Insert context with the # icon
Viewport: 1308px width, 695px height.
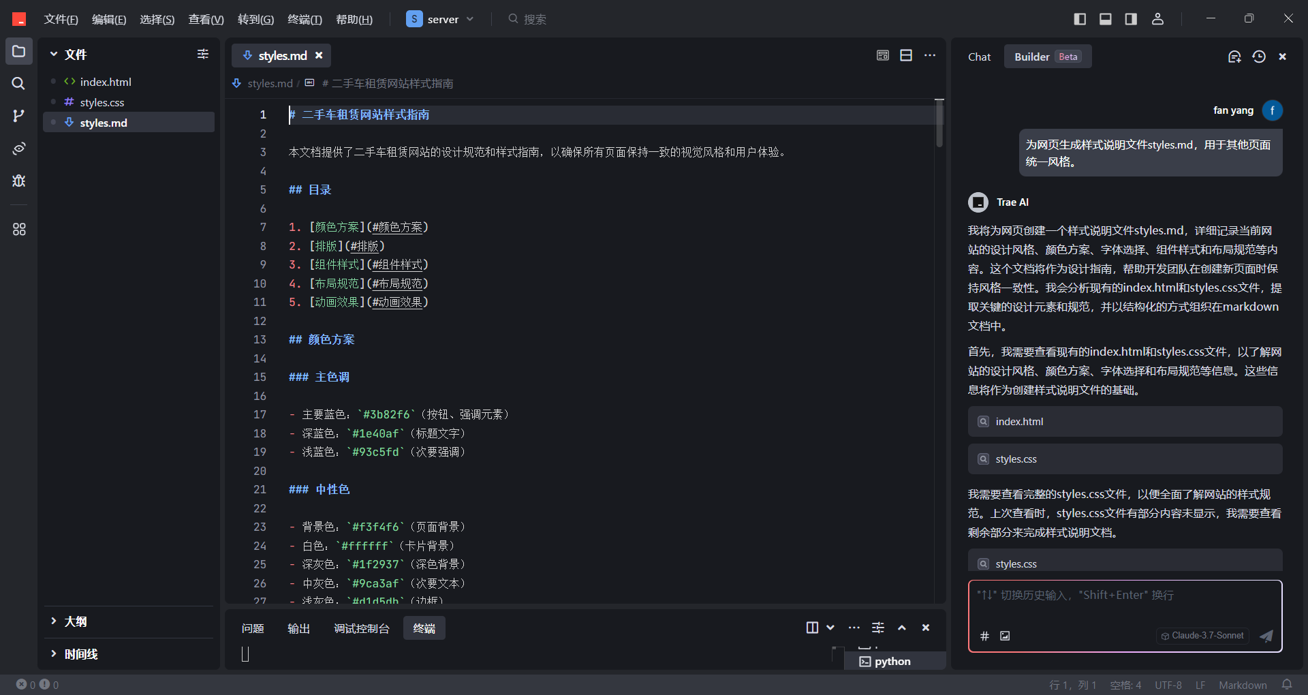coord(984,636)
